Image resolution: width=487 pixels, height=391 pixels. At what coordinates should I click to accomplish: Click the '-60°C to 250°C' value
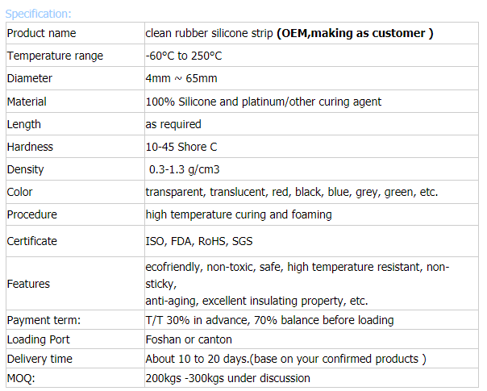(x=184, y=56)
